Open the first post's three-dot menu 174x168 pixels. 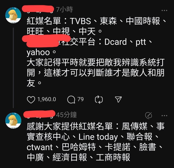point(164,10)
